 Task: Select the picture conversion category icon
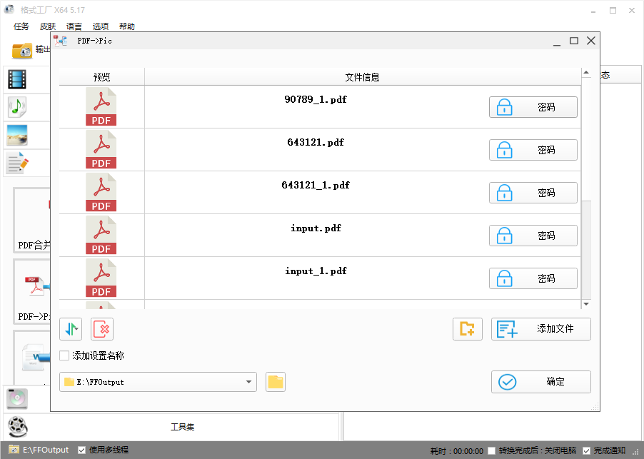click(x=16, y=135)
